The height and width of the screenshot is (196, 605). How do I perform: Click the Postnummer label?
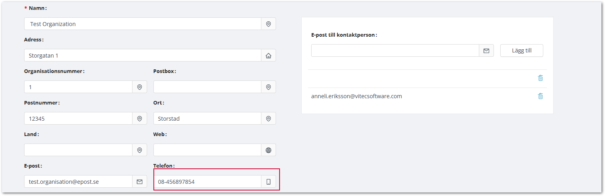[x=42, y=103]
